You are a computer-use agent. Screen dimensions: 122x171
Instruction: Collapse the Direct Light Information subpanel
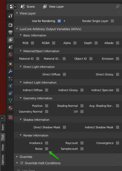pos(21,67)
